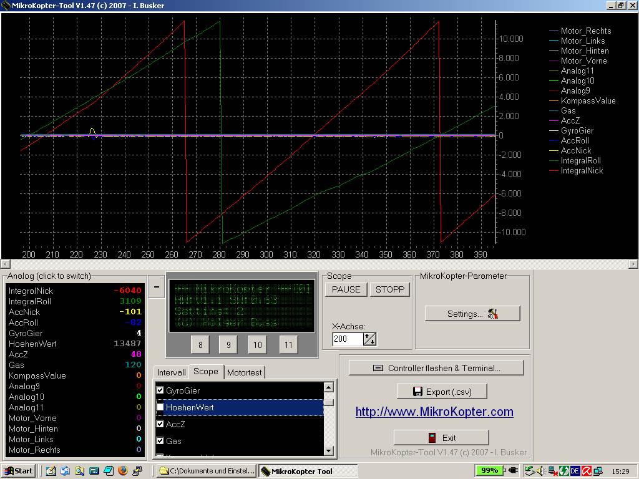639x479 pixels.
Task: Uncheck the GyroGier checkbox
Action: [160, 390]
